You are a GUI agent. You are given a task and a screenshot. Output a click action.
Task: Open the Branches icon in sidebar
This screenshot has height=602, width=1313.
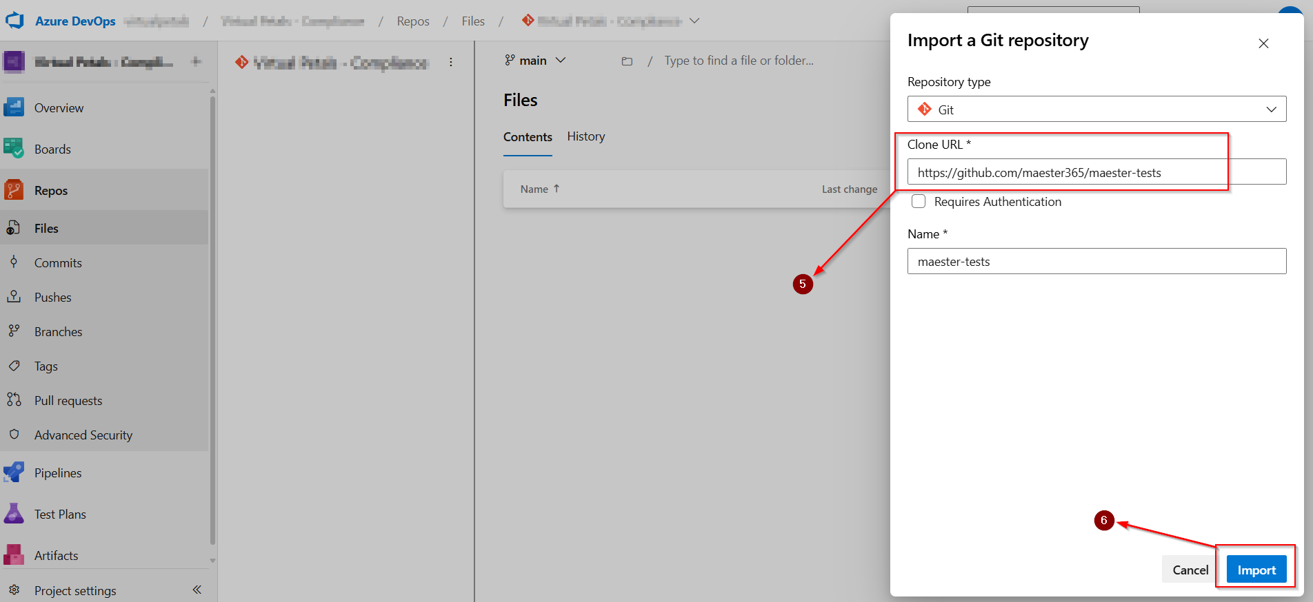pos(13,331)
